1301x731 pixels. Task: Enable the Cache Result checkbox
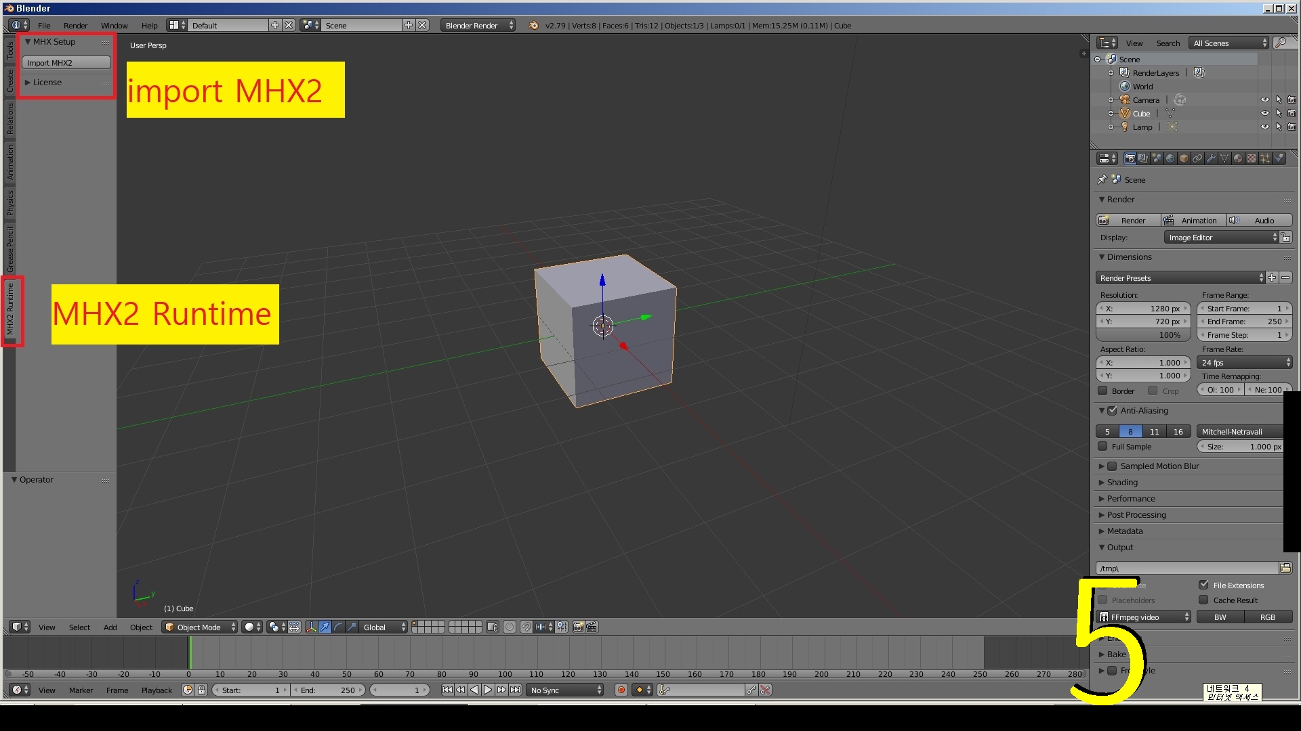pos(1203,600)
